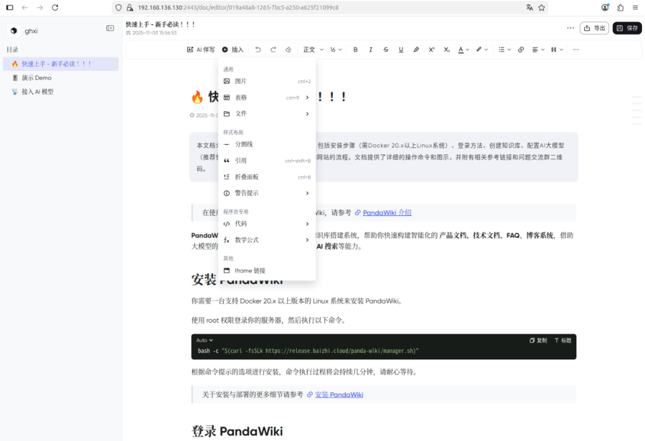Expand the 数学公式 submenu arrow
The height and width of the screenshot is (441, 645).
(308, 240)
